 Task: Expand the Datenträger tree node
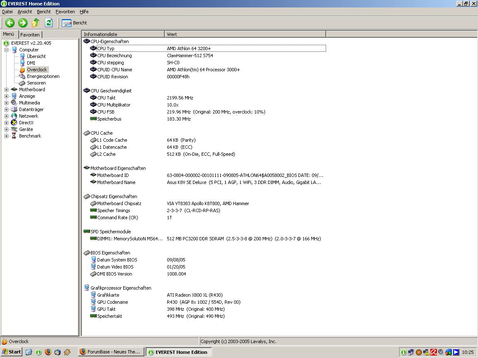pos(6,109)
